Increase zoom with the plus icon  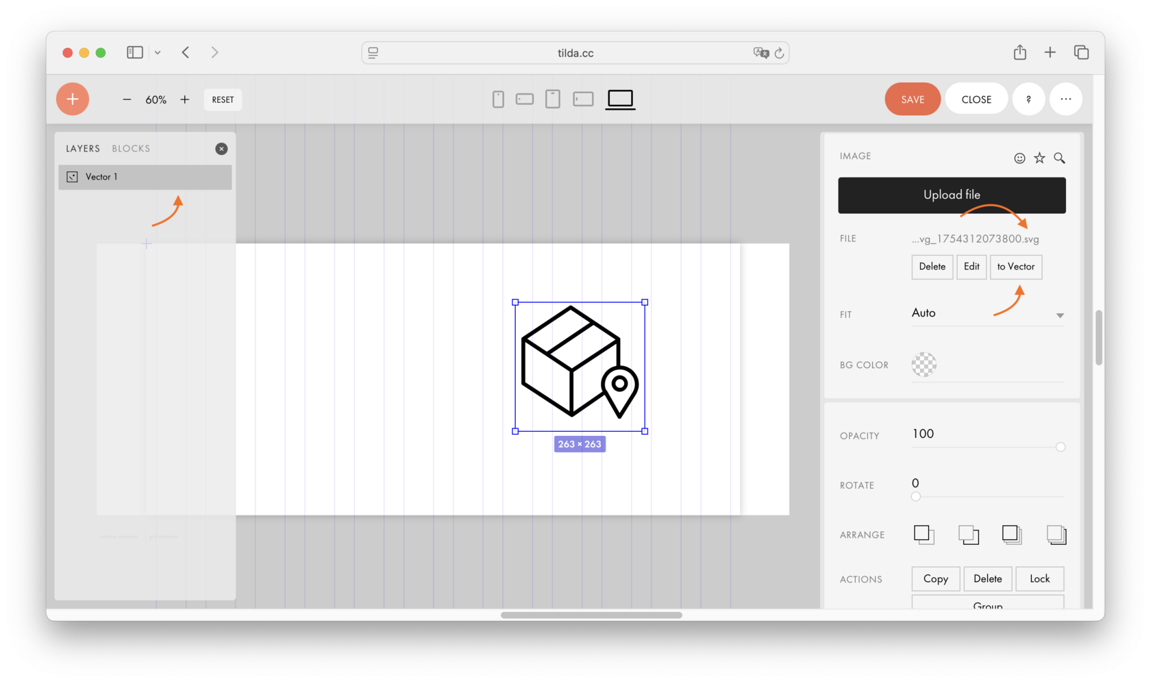pyautogui.click(x=185, y=99)
